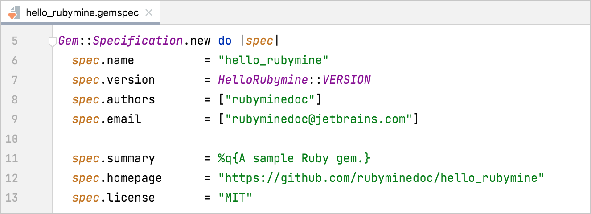Click line number 5 in the gutter
The width and height of the screenshot is (591, 214).
(x=15, y=41)
